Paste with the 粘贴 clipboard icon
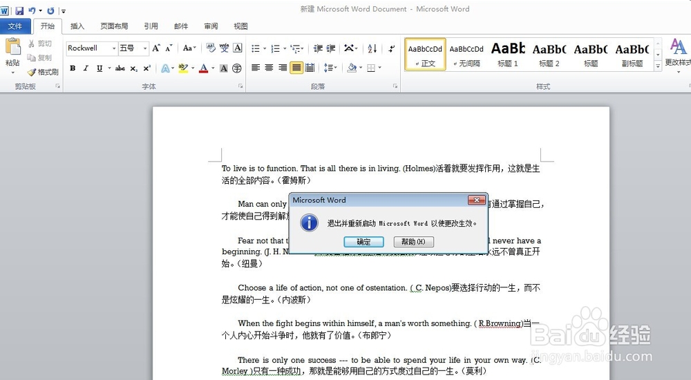 pos(12,47)
